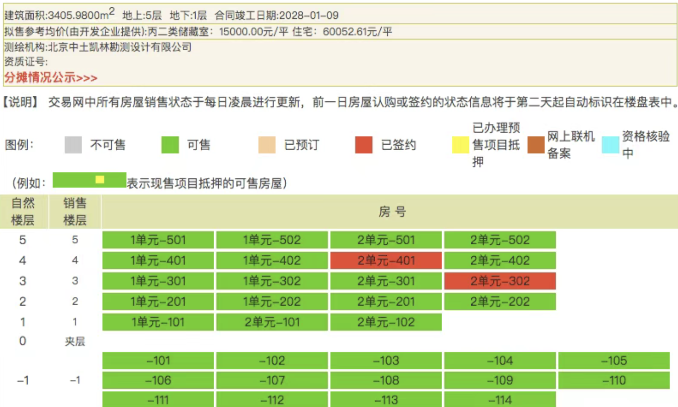
Task: Select basement storage room -105
Action: (x=614, y=361)
